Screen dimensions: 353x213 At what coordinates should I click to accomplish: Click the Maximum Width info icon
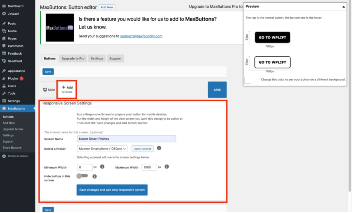(x=167, y=167)
